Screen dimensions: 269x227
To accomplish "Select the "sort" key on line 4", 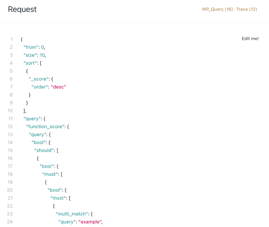I will click(x=30, y=63).
